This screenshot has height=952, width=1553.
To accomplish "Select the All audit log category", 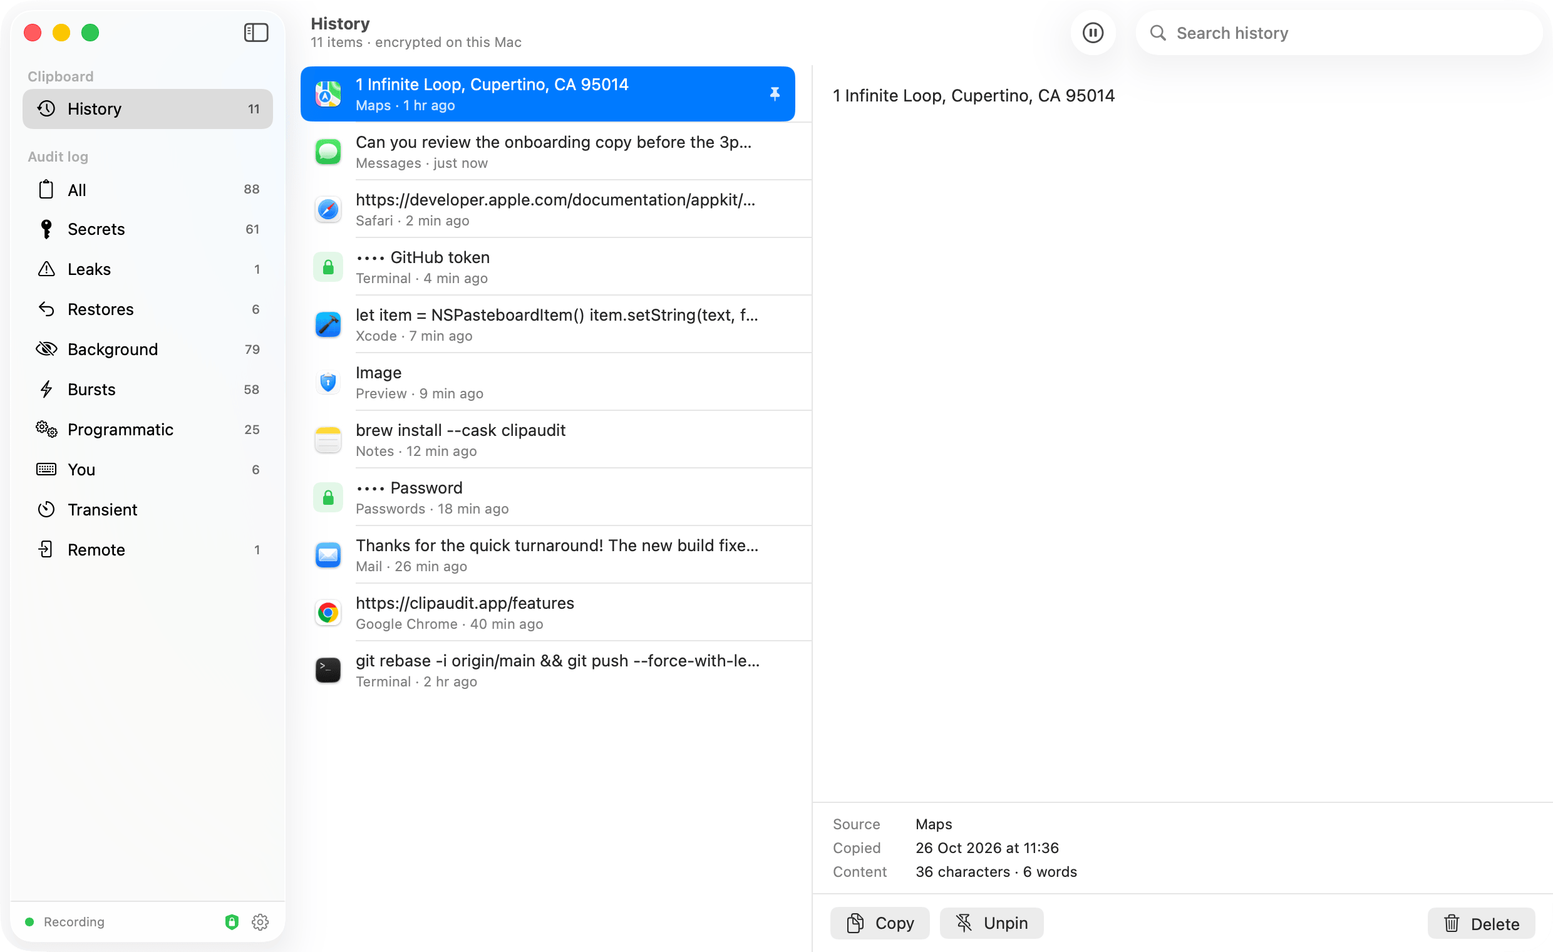I will (148, 189).
